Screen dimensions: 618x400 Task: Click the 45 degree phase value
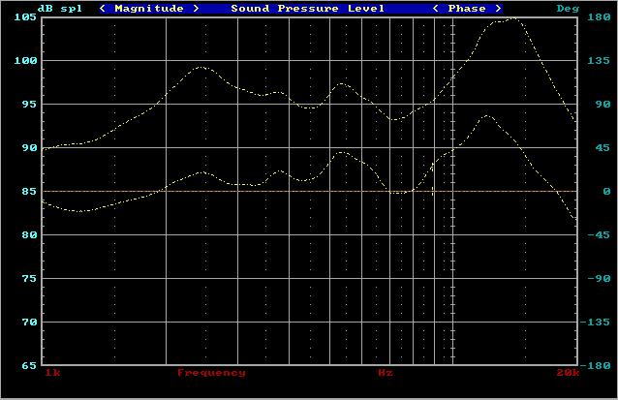(603, 148)
